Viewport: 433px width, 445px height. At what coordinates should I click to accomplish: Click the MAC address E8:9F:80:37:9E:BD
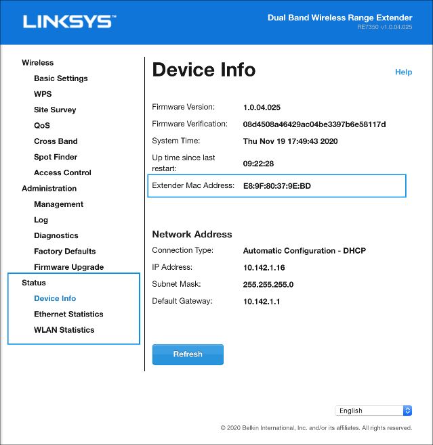tap(277, 186)
